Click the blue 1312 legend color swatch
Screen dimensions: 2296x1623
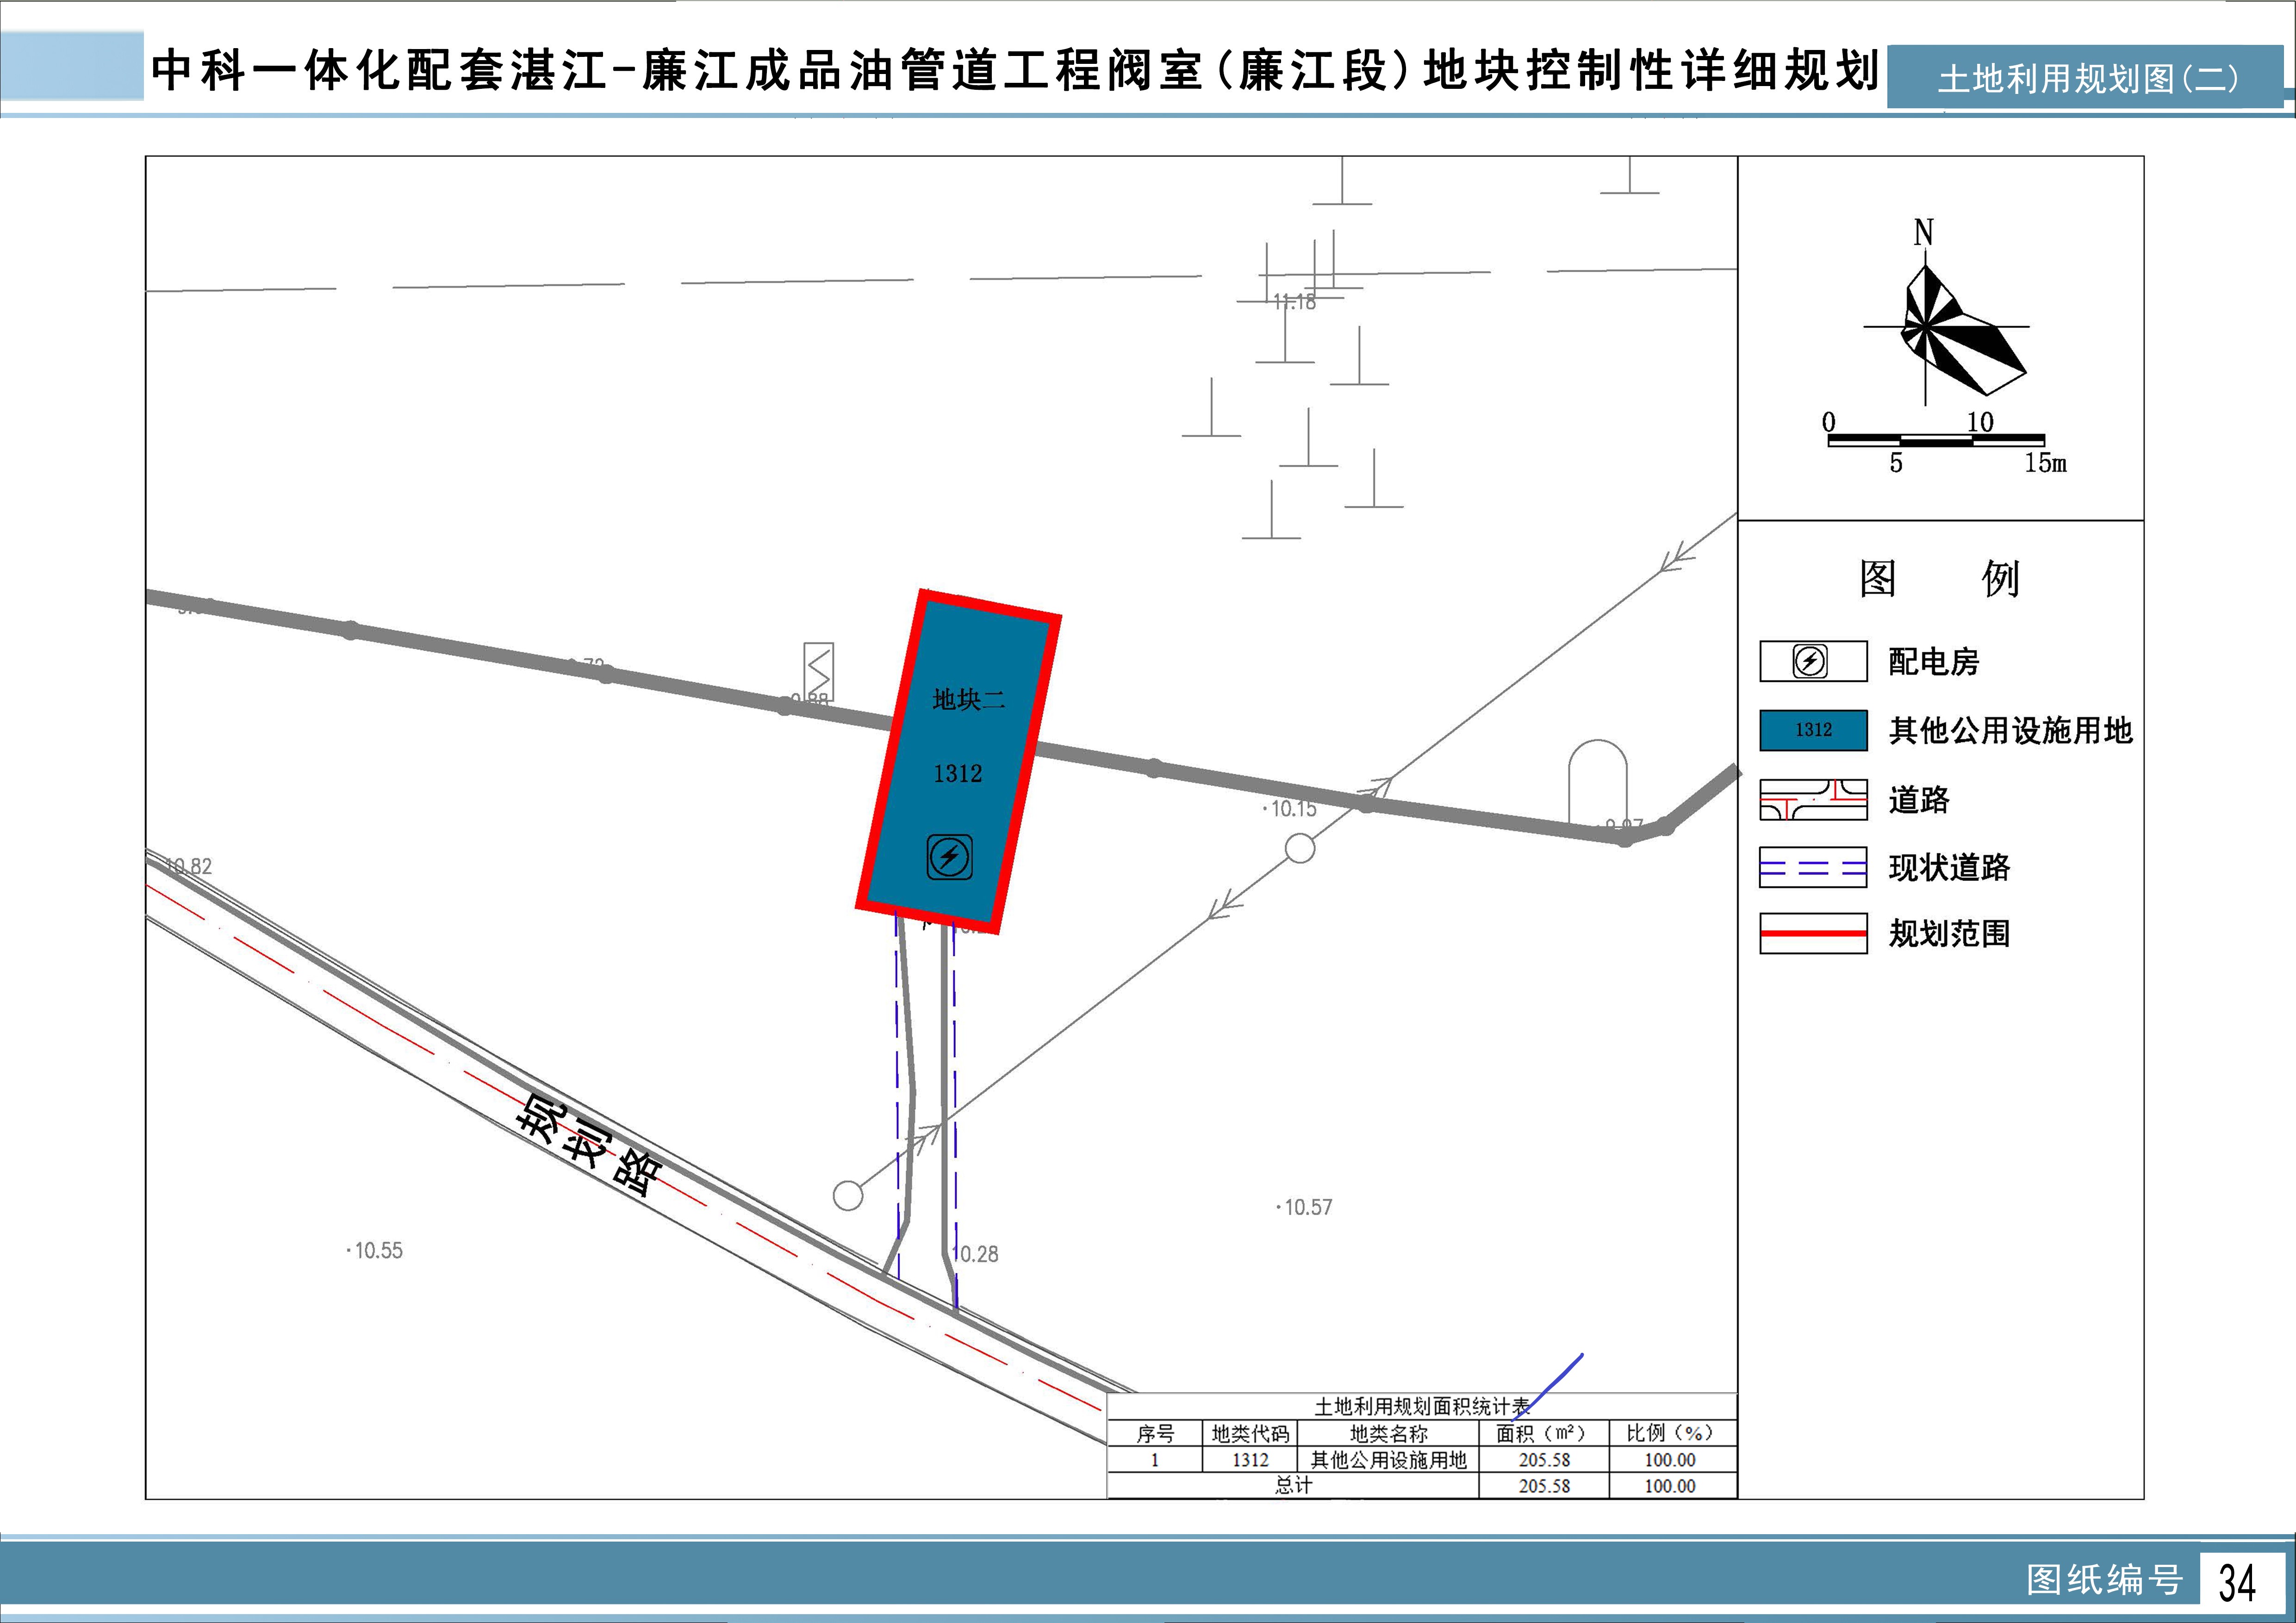pos(1812,730)
